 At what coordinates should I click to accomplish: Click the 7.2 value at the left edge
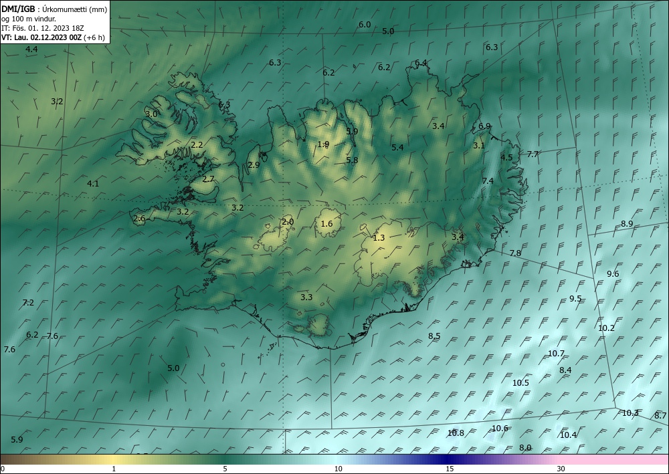[x=28, y=303]
